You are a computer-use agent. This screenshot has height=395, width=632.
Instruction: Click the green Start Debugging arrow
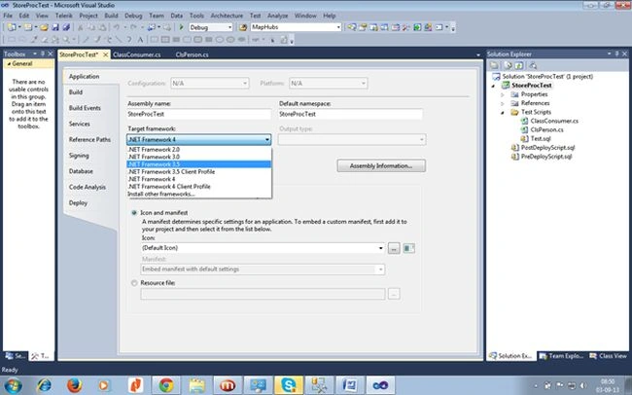pos(182,27)
